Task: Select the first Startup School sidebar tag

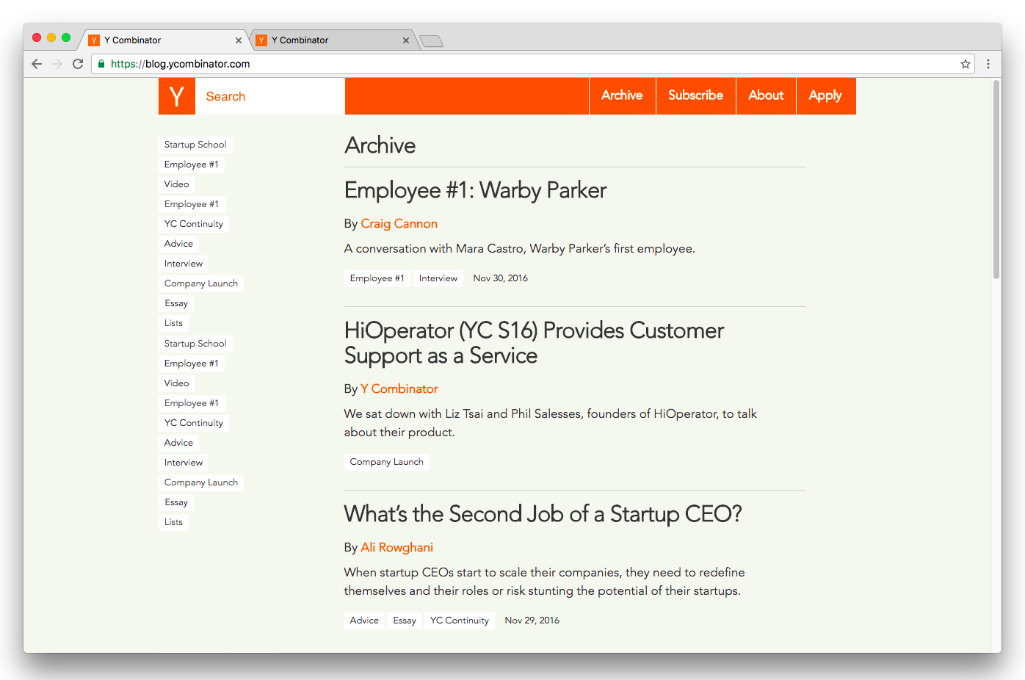Action: click(195, 145)
